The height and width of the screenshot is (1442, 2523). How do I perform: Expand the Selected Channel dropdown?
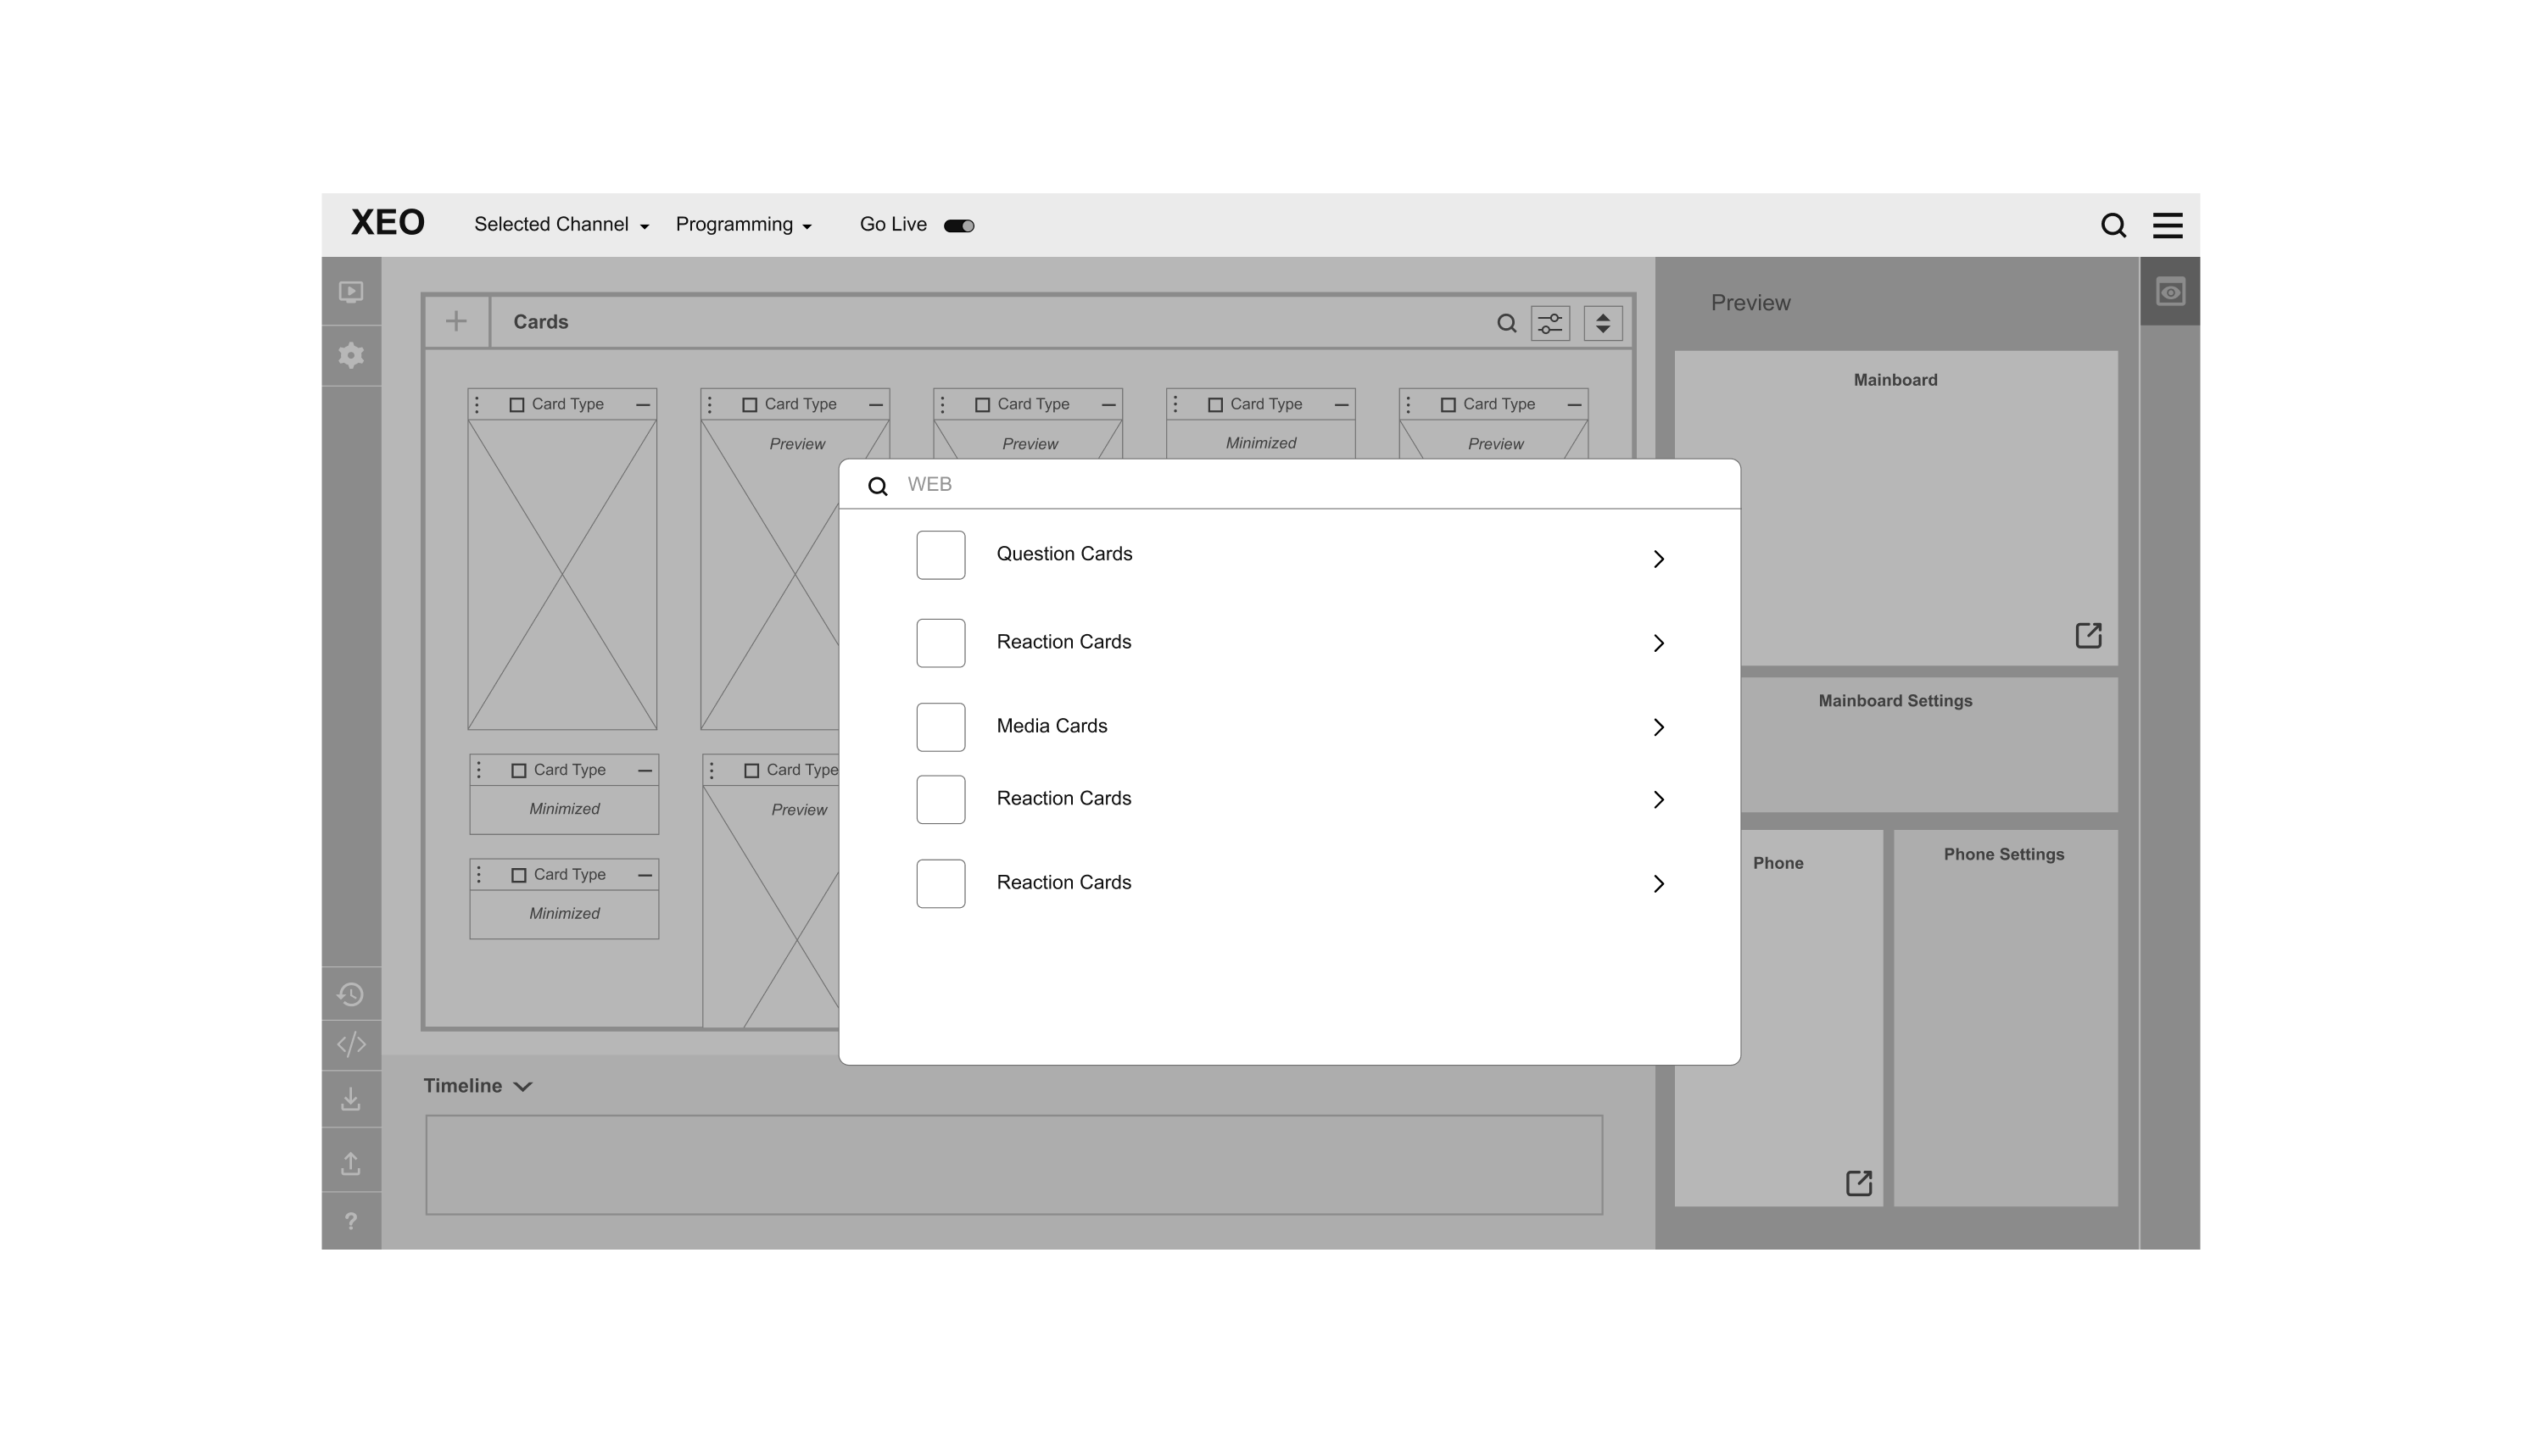(x=560, y=224)
